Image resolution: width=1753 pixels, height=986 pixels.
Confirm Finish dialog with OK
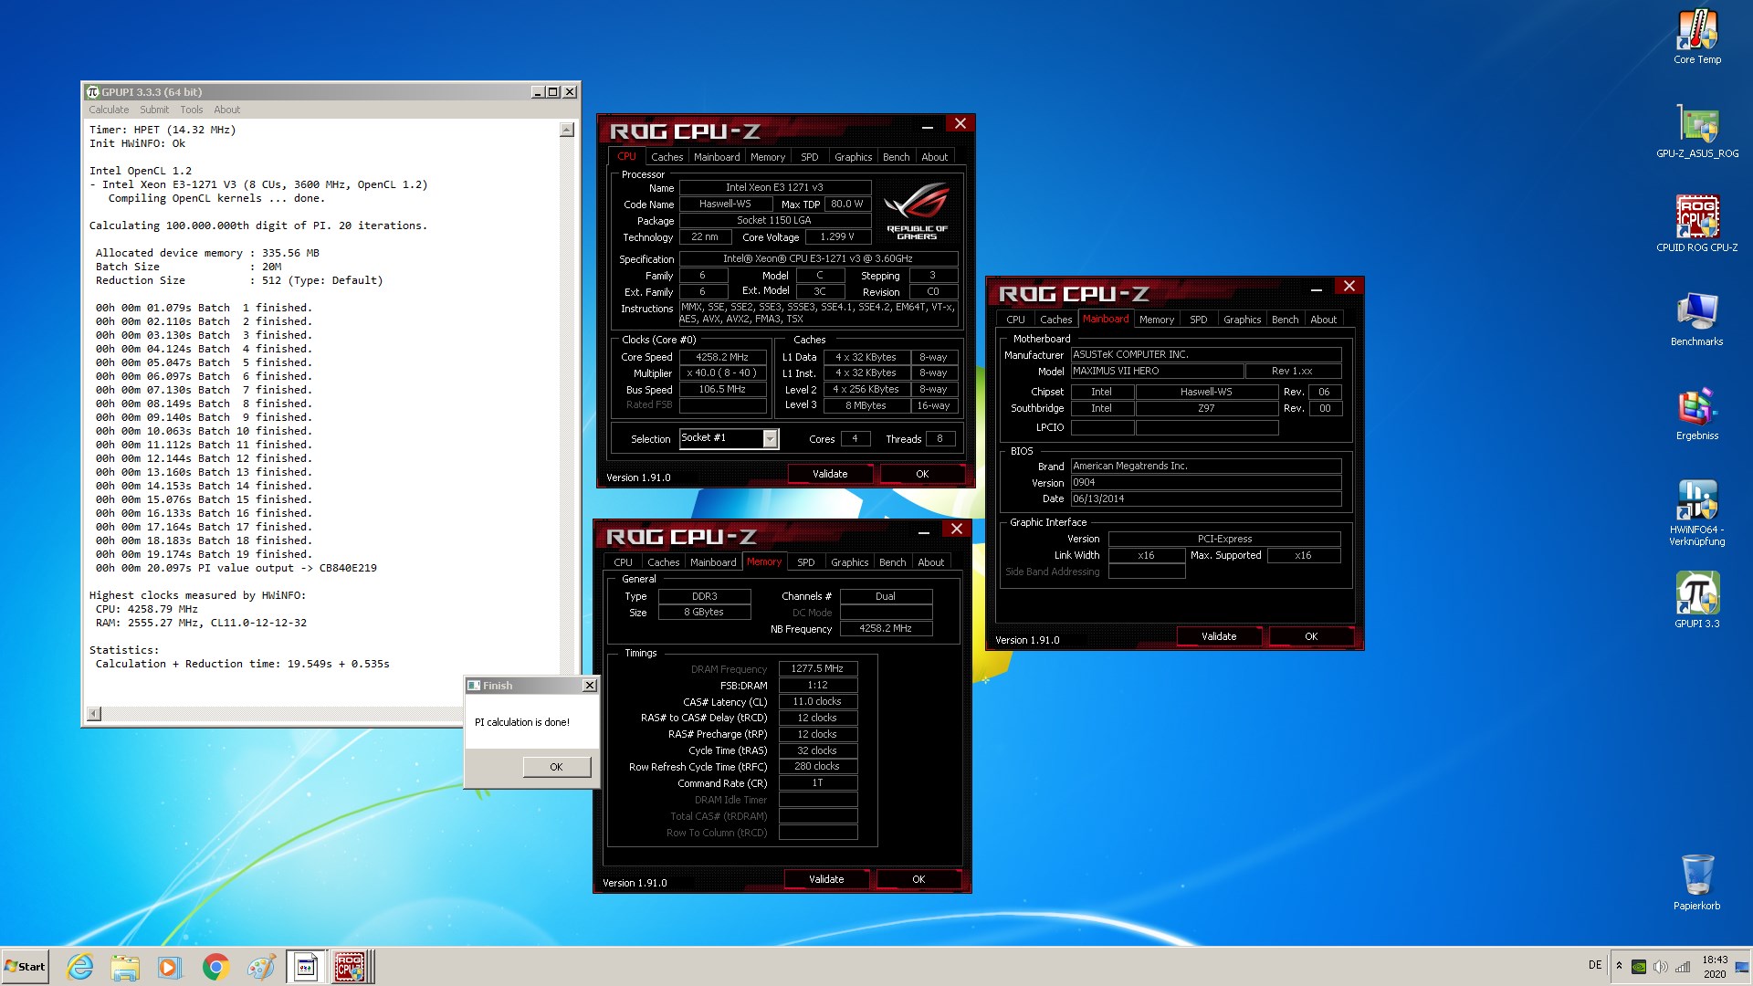pyautogui.click(x=556, y=767)
